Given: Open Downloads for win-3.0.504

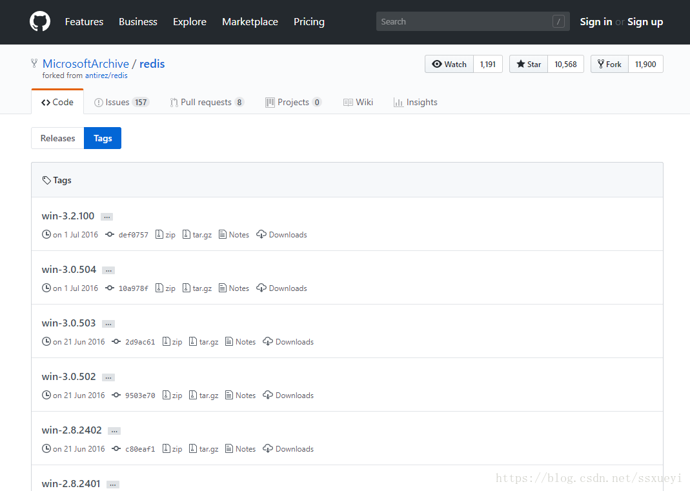Looking at the screenshot, I should [281, 288].
